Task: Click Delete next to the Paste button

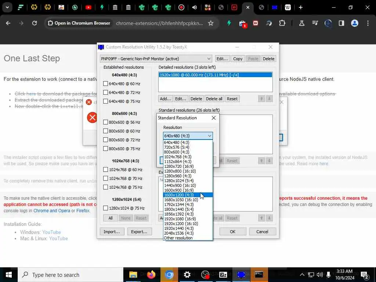Action: pyautogui.click(x=268, y=59)
